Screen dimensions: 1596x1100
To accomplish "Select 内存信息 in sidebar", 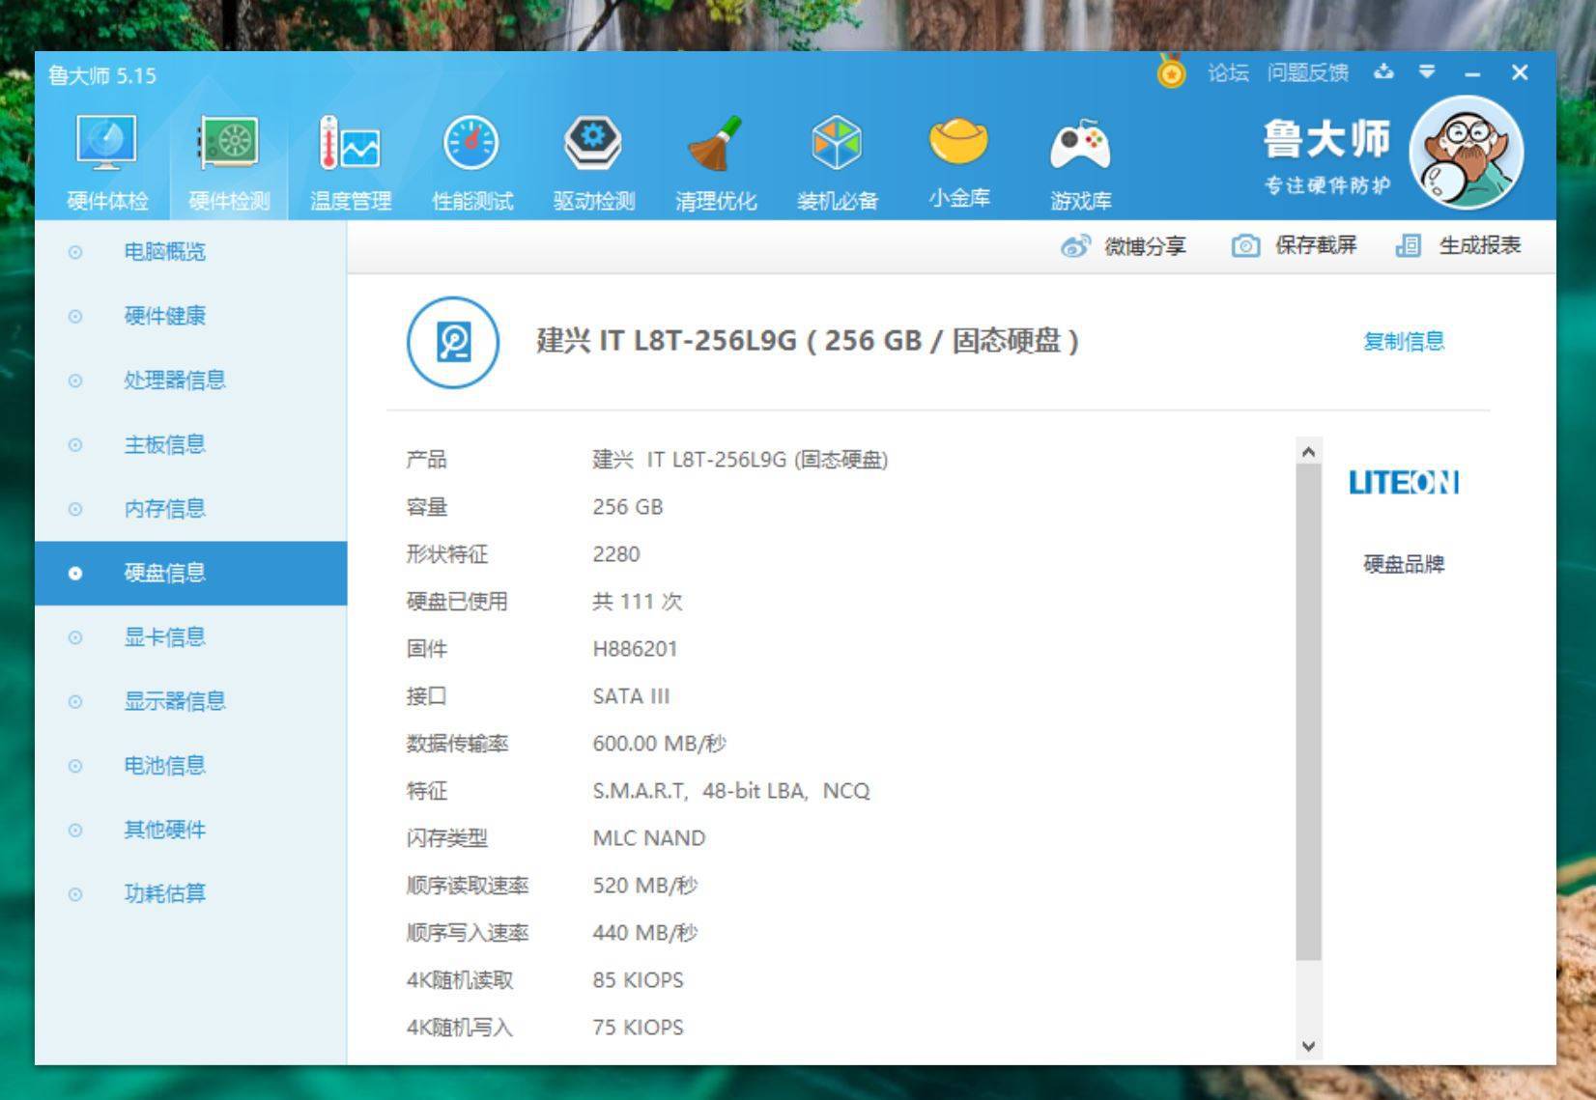I will pos(191,509).
